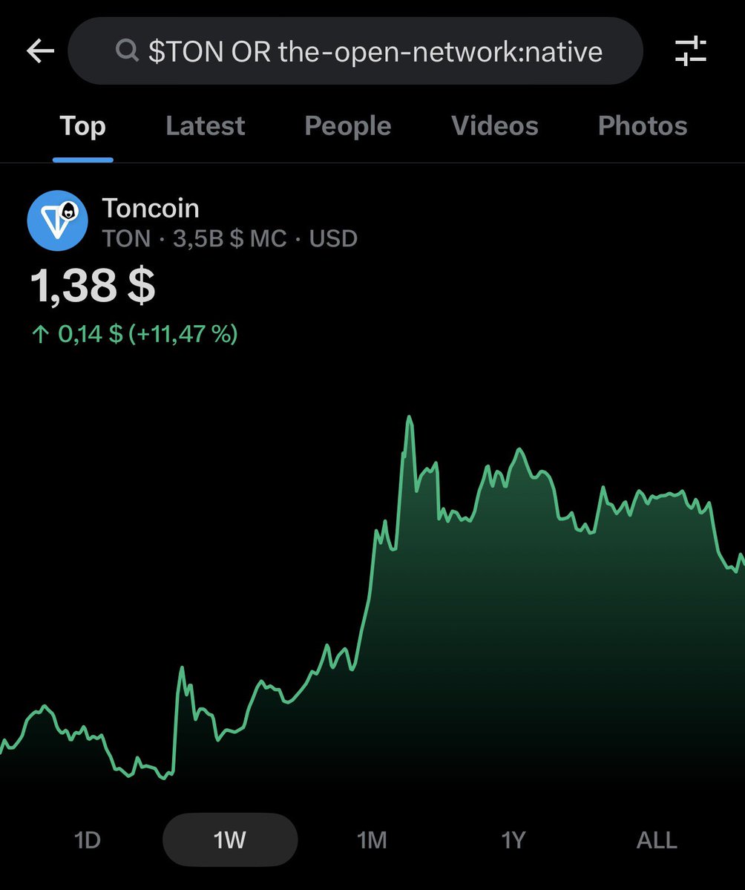Screen dimensions: 745x890
Task: Focus the $TON search query field
Action: [x=375, y=51]
